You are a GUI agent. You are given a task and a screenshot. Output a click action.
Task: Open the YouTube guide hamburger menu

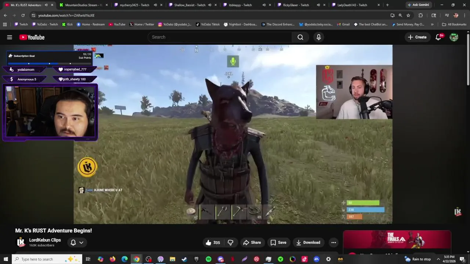10,37
